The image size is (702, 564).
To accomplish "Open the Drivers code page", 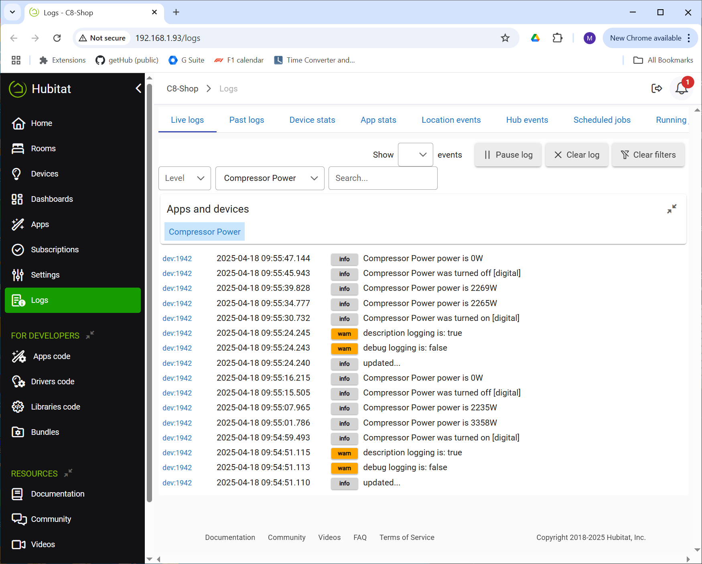I will (x=73, y=381).
